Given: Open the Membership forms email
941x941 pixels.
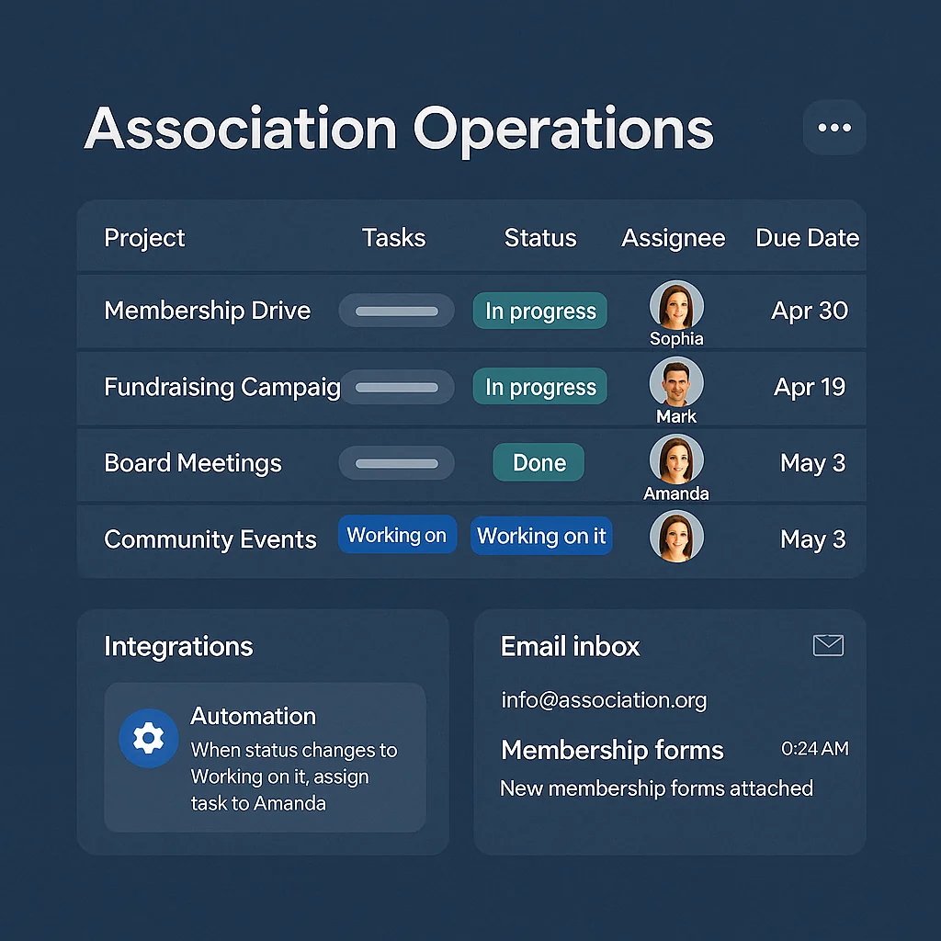Looking at the screenshot, I should pos(612,750).
